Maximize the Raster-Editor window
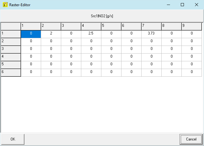204x146 pixels. 182,5
